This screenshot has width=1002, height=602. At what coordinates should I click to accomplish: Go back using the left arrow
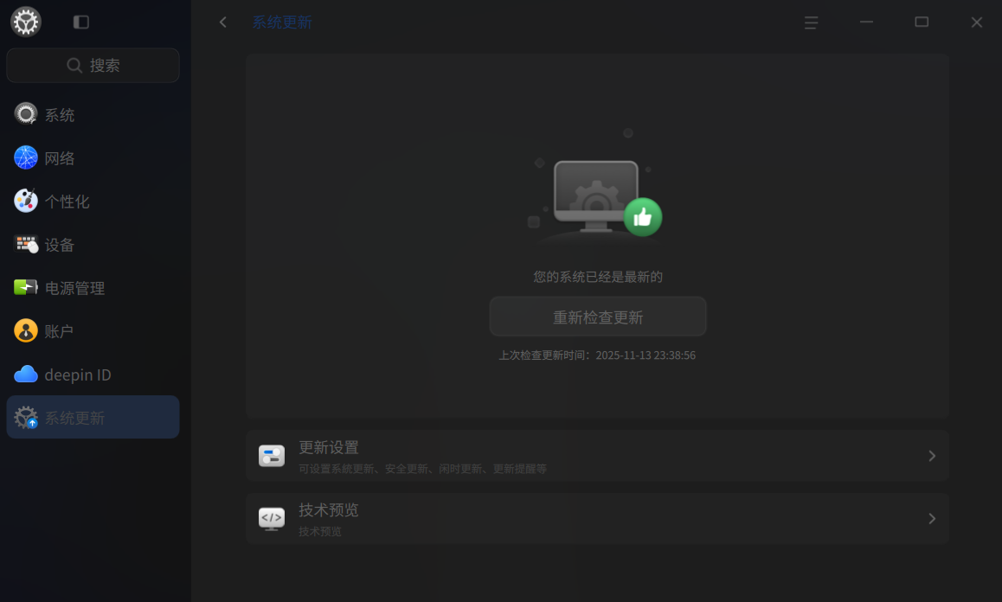[223, 22]
